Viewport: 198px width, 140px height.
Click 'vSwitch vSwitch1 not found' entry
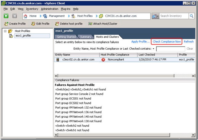tap(72, 130)
